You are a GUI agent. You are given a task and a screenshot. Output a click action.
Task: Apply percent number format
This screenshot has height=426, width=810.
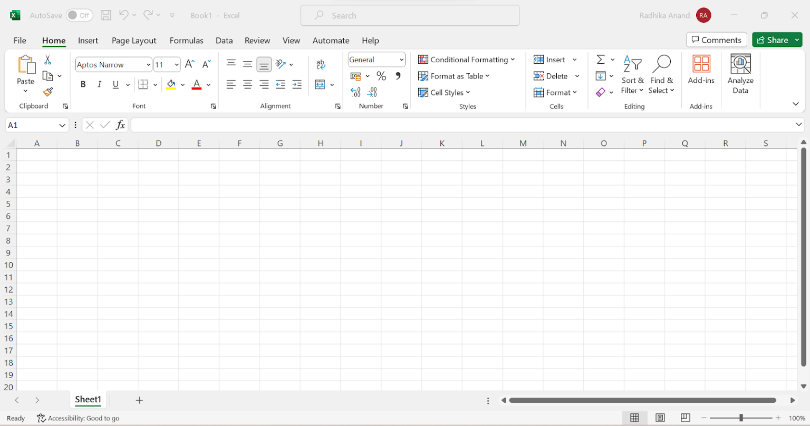381,75
